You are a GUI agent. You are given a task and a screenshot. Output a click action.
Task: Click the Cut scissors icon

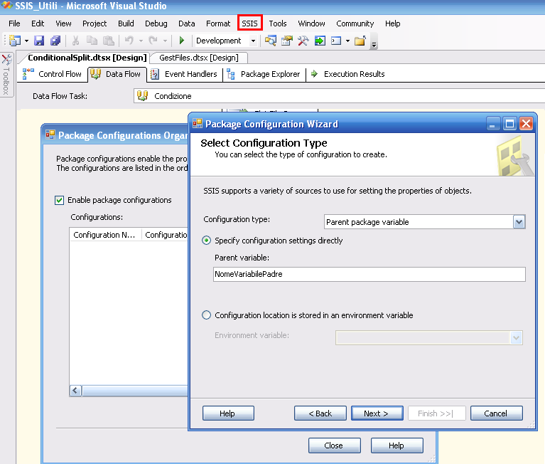75,41
